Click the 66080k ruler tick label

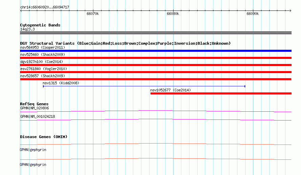click(173, 14)
